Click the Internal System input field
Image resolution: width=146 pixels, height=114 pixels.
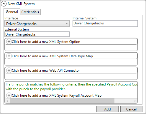point(105,24)
